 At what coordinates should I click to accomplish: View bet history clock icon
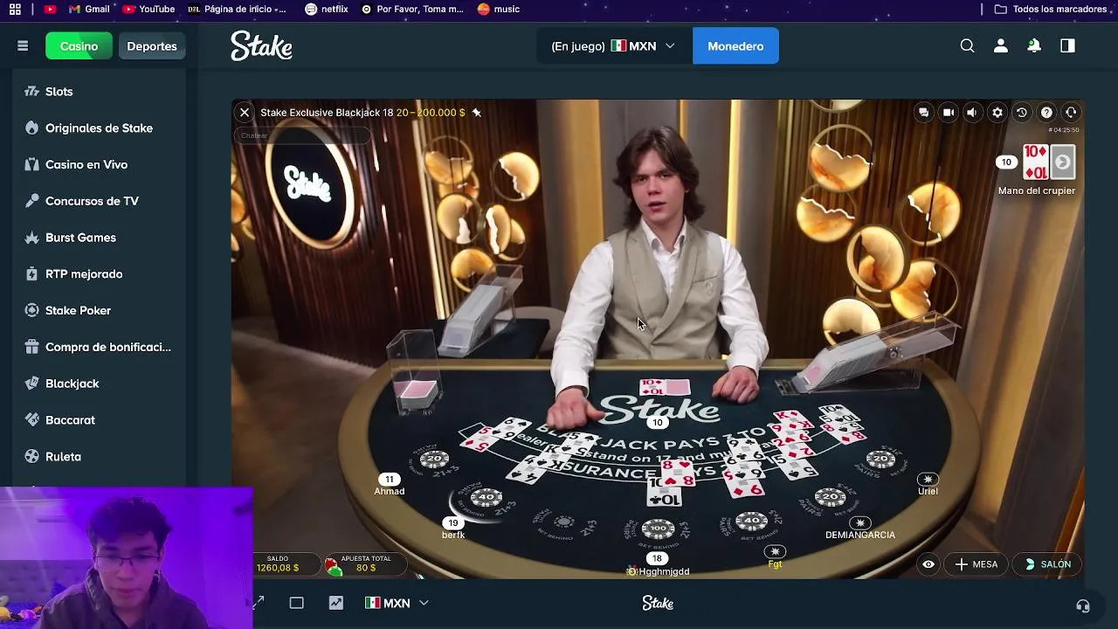pyautogui.click(x=1021, y=113)
